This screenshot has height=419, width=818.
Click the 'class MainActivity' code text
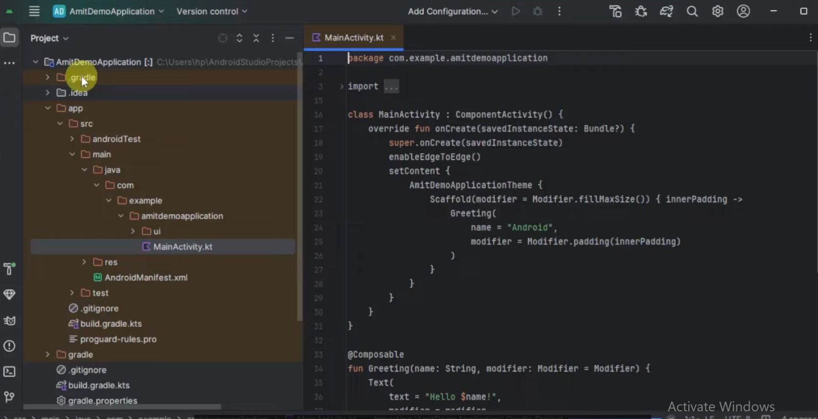pyautogui.click(x=394, y=115)
